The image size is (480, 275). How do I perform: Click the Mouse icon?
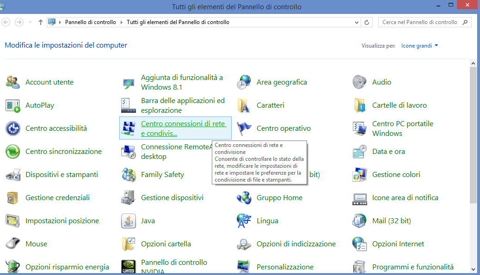pyautogui.click(x=13, y=244)
